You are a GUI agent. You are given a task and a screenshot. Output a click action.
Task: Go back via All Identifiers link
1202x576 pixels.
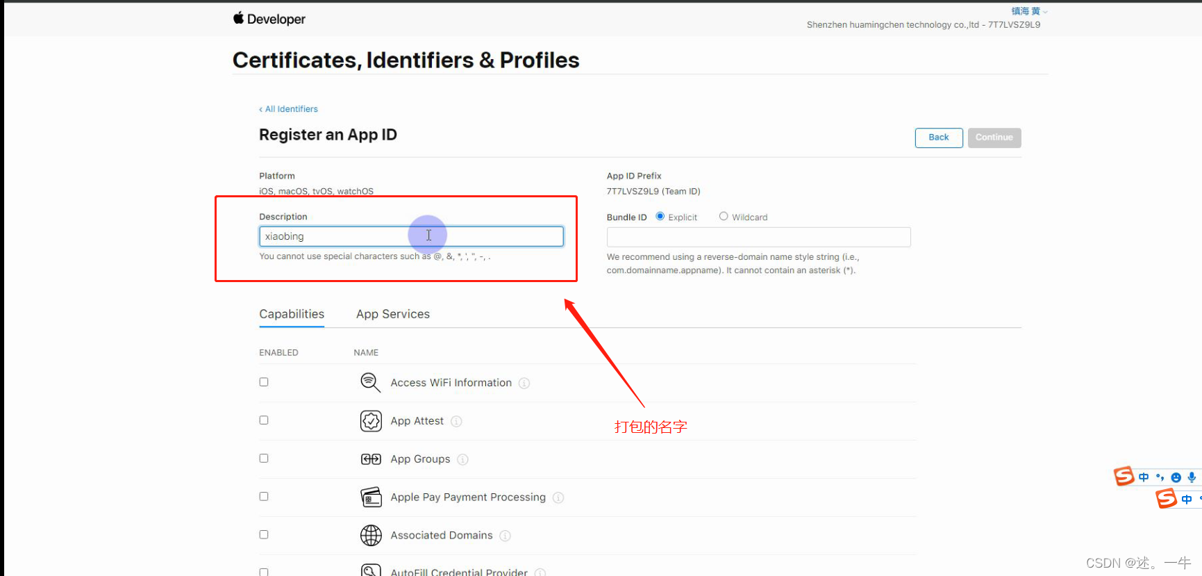(288, 109)
